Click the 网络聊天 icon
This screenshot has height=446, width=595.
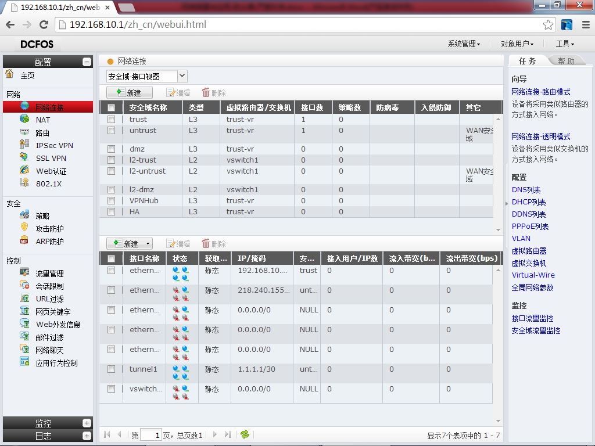click(x=24, y=349)
